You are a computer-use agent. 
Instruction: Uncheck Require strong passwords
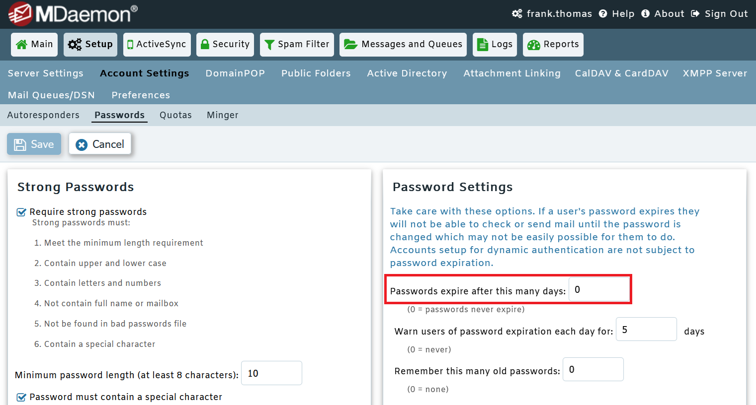[21, 211]
